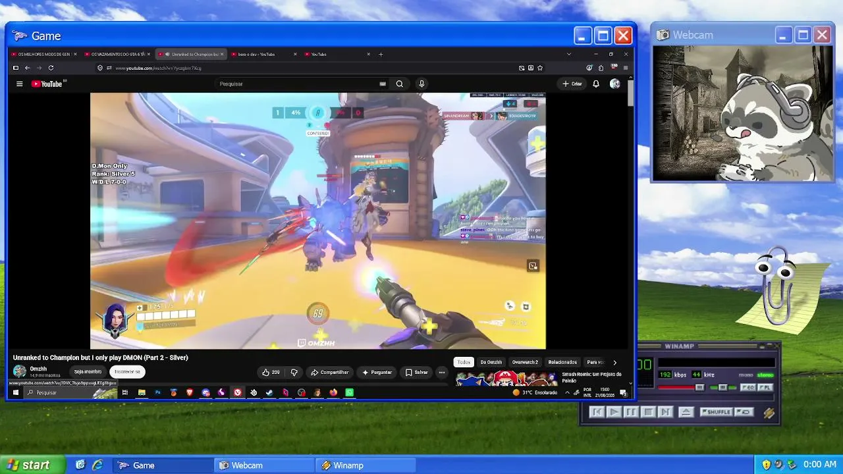Open the Windows Start button inside the Game window
Screen dimensions: 843x474
tap(15, 392)
